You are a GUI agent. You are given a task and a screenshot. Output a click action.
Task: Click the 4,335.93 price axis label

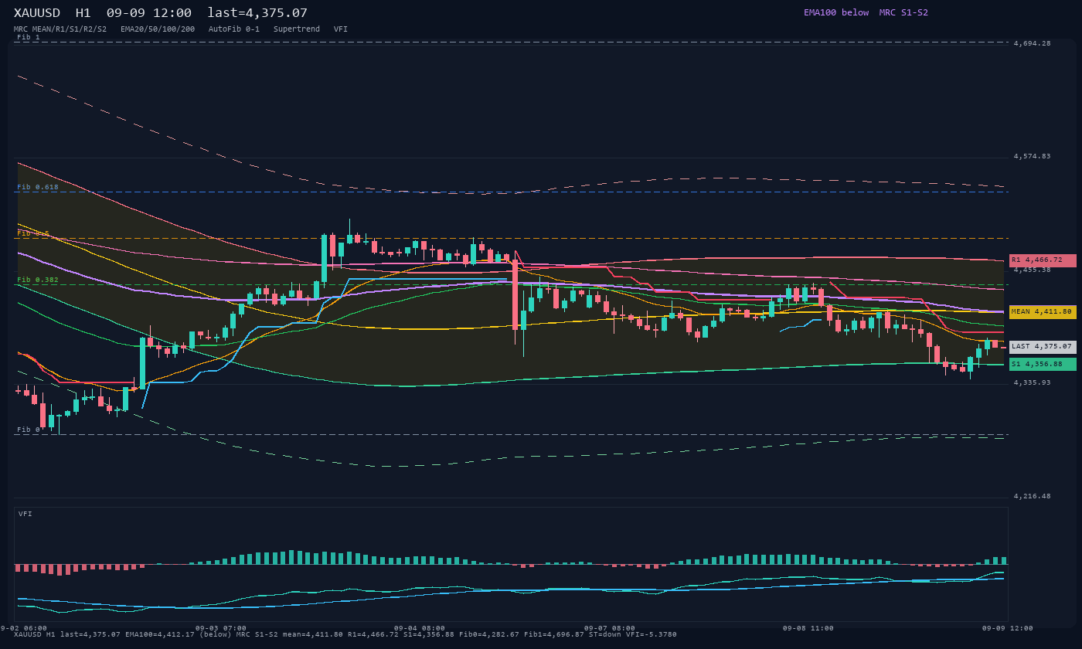[1032, 382]
